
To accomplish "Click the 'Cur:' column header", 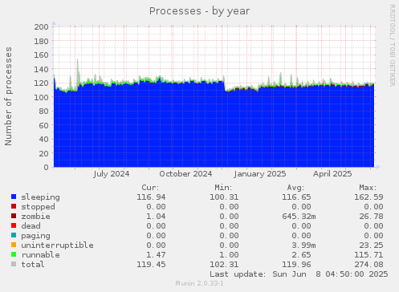I will pos(150,188).
